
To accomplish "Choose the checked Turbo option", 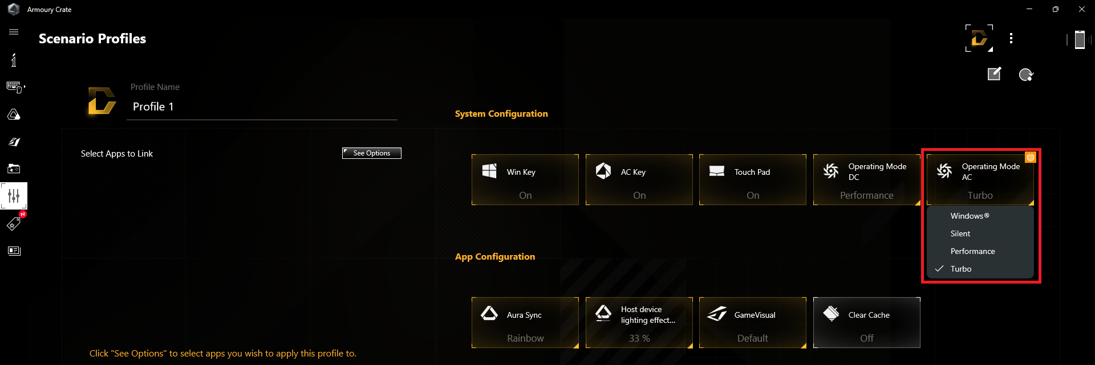I will pyautogui.click(x=980, y=269).
